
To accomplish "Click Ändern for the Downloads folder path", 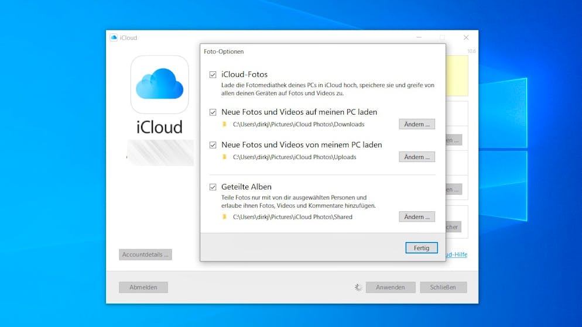I will (417, 124).
